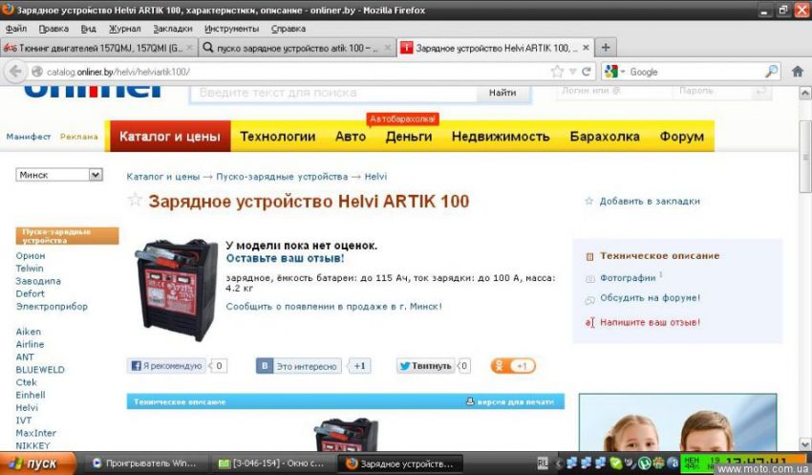Viewport: 812px width, 475px height.
Task: Open a new tab with plus button
Action: click(606, 48)
